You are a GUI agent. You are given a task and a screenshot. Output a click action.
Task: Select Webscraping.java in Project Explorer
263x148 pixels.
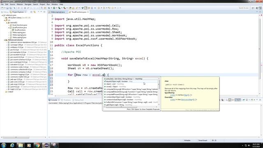19,32
